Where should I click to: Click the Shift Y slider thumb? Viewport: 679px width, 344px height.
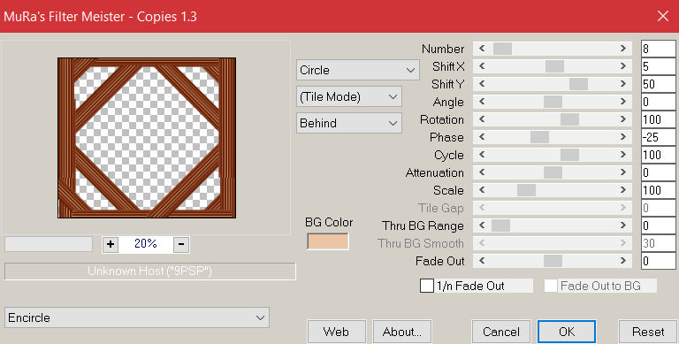578,84
